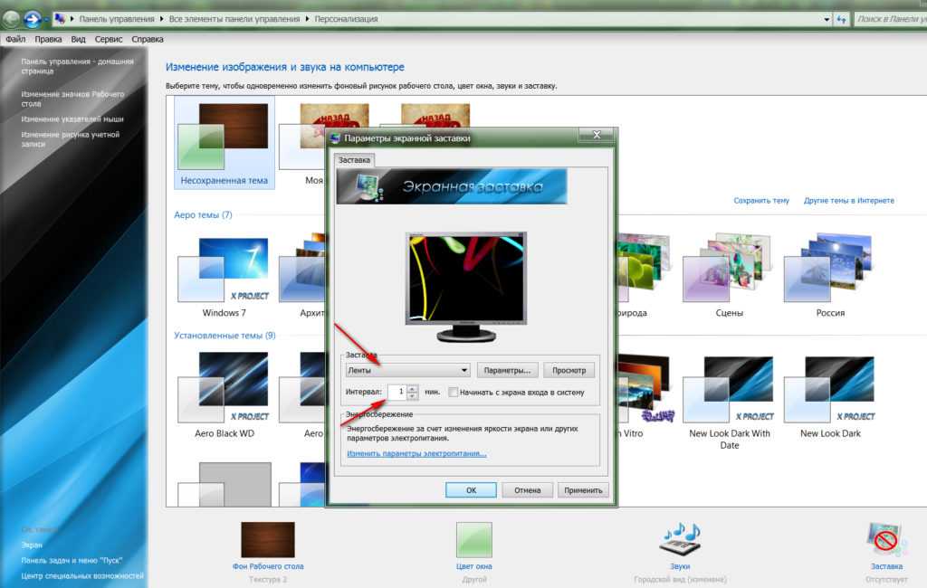This screenshot has height=588, width=927.
Task: Open the green Window Color icon
Action: coord(473,539)
